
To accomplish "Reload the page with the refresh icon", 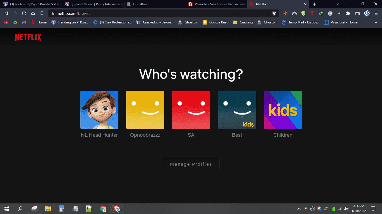I will click(24, 13).
